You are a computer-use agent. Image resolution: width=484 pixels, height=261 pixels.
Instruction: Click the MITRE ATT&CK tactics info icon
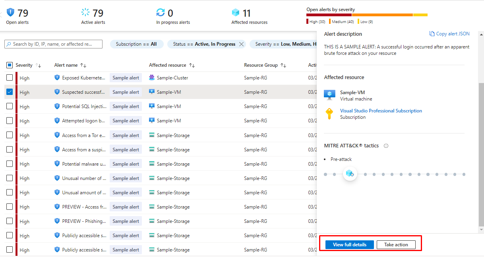[386, 146]
